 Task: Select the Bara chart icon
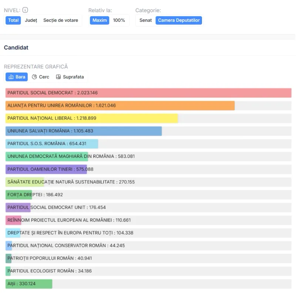coord(11,77)
